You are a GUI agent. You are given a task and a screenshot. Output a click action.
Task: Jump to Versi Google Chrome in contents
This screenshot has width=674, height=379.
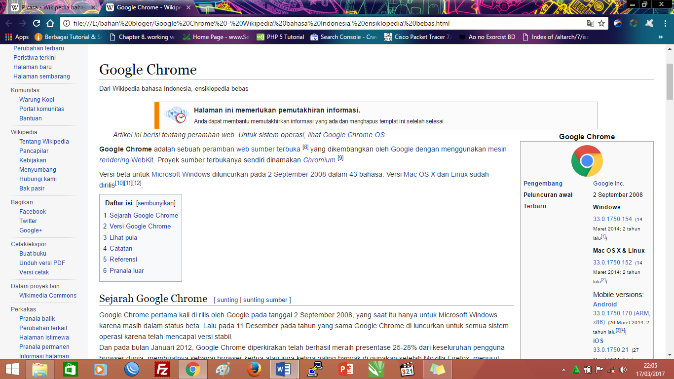click(x=140, y=226)
